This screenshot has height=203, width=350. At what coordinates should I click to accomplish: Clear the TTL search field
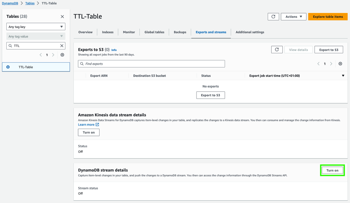pos(62,46)
